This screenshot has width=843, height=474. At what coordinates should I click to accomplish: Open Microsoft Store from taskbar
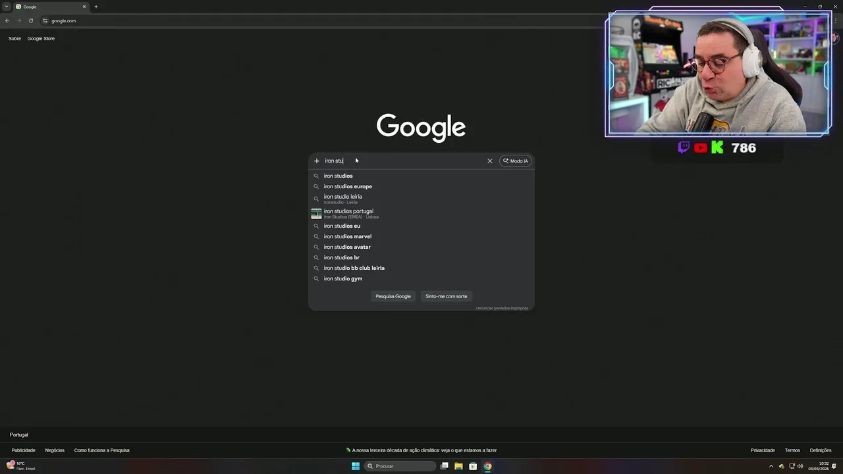point(473,466)
